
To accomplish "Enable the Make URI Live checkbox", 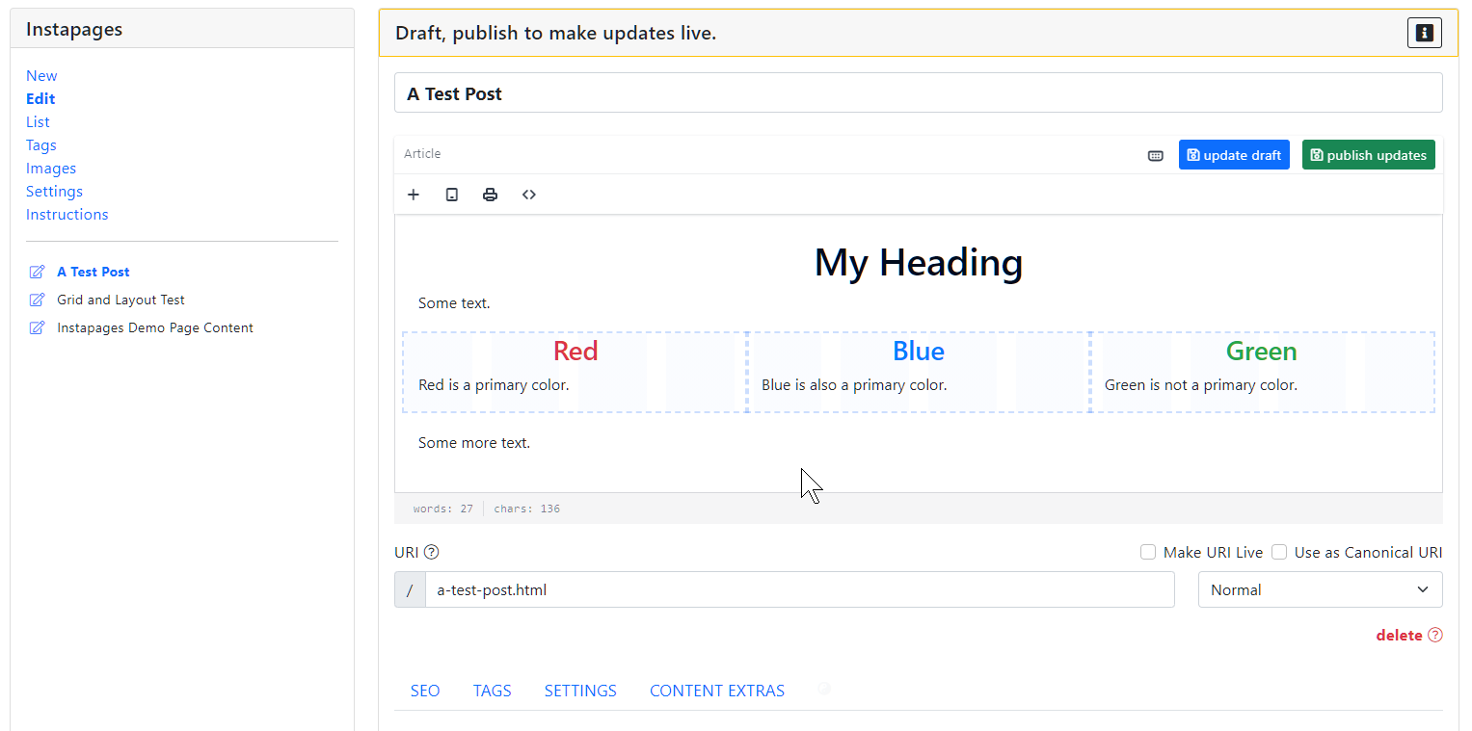I will (1148, 552).
